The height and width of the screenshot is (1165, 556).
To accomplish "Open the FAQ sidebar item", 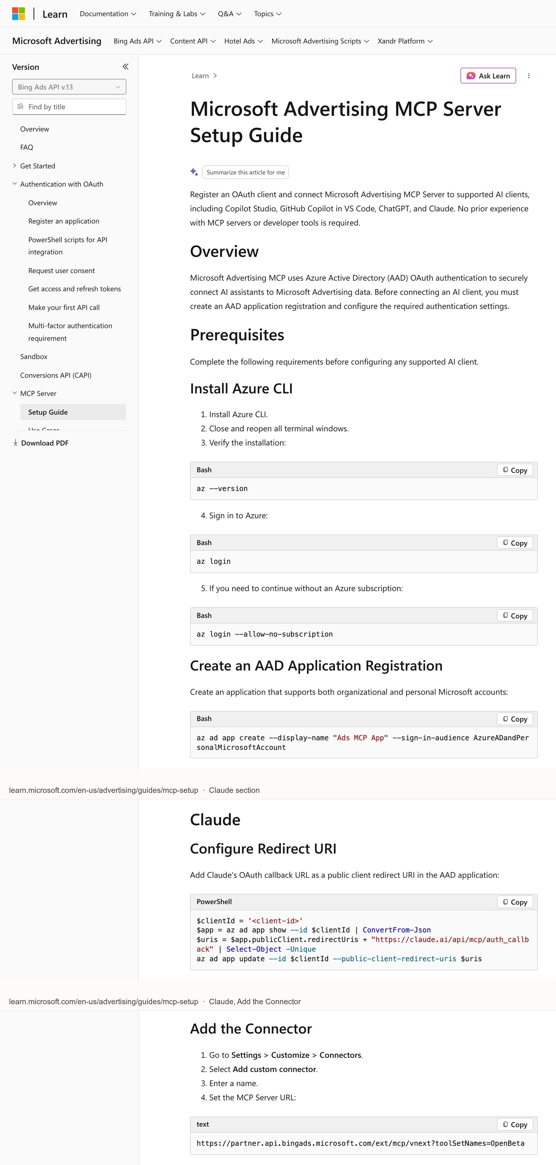I will (27, 147).
